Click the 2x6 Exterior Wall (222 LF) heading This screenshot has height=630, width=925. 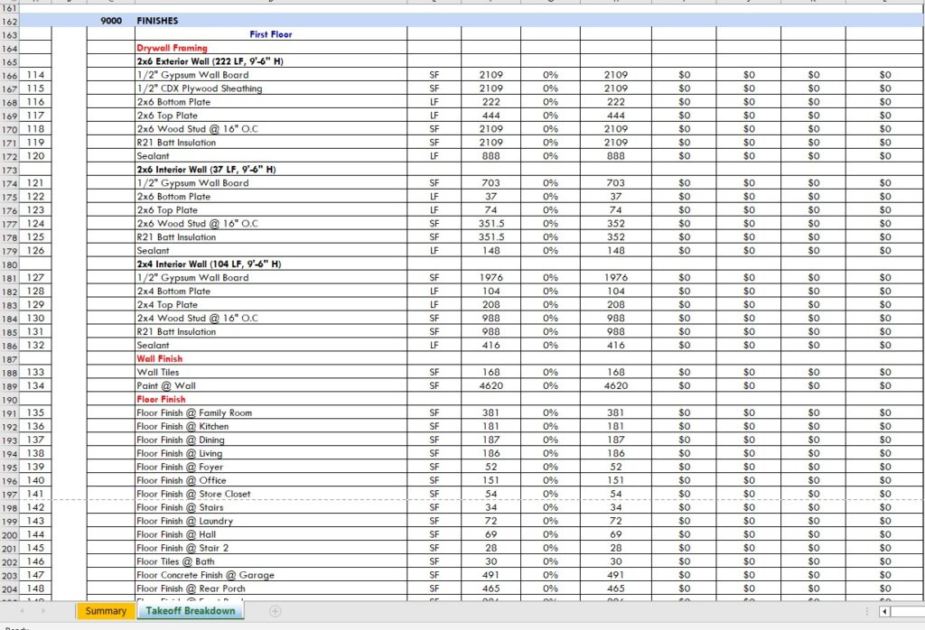click(x=271, y=61)
